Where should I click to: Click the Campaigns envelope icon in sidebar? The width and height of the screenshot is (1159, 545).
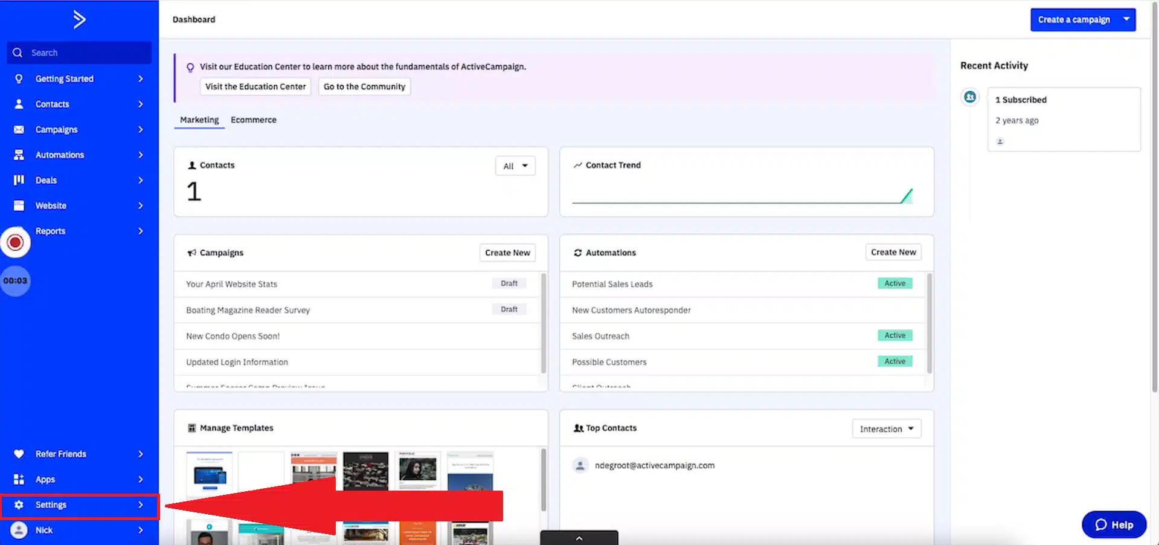[x=19, y=129]
